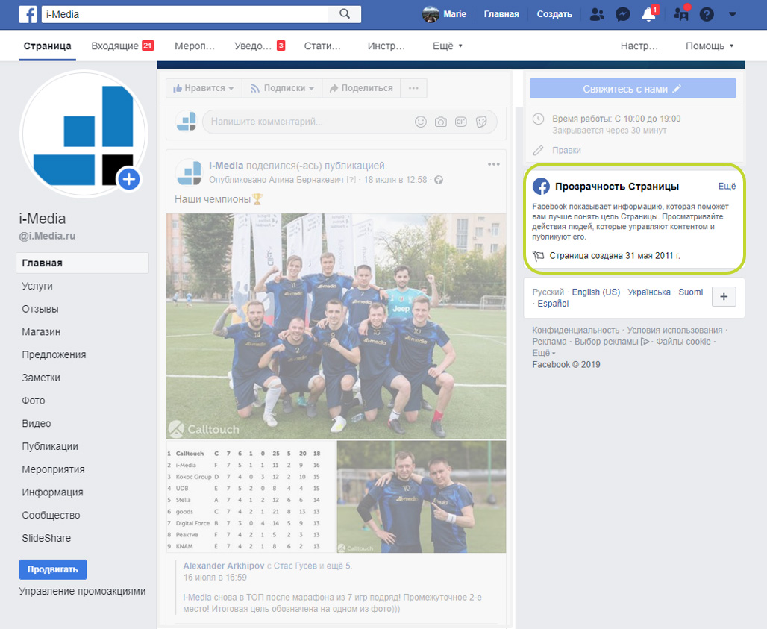
Task: Click the plus button to add language
Action: [x=724, y=297]
